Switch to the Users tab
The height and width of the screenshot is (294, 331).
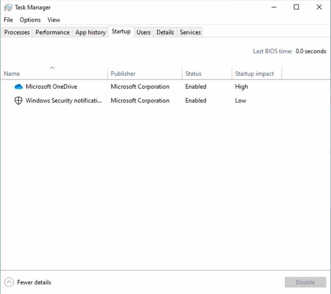(144, 32)
